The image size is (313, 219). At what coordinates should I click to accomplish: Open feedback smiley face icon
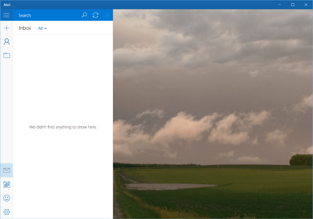7,198
